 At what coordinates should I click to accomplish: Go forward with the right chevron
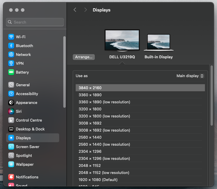[85, 10]
